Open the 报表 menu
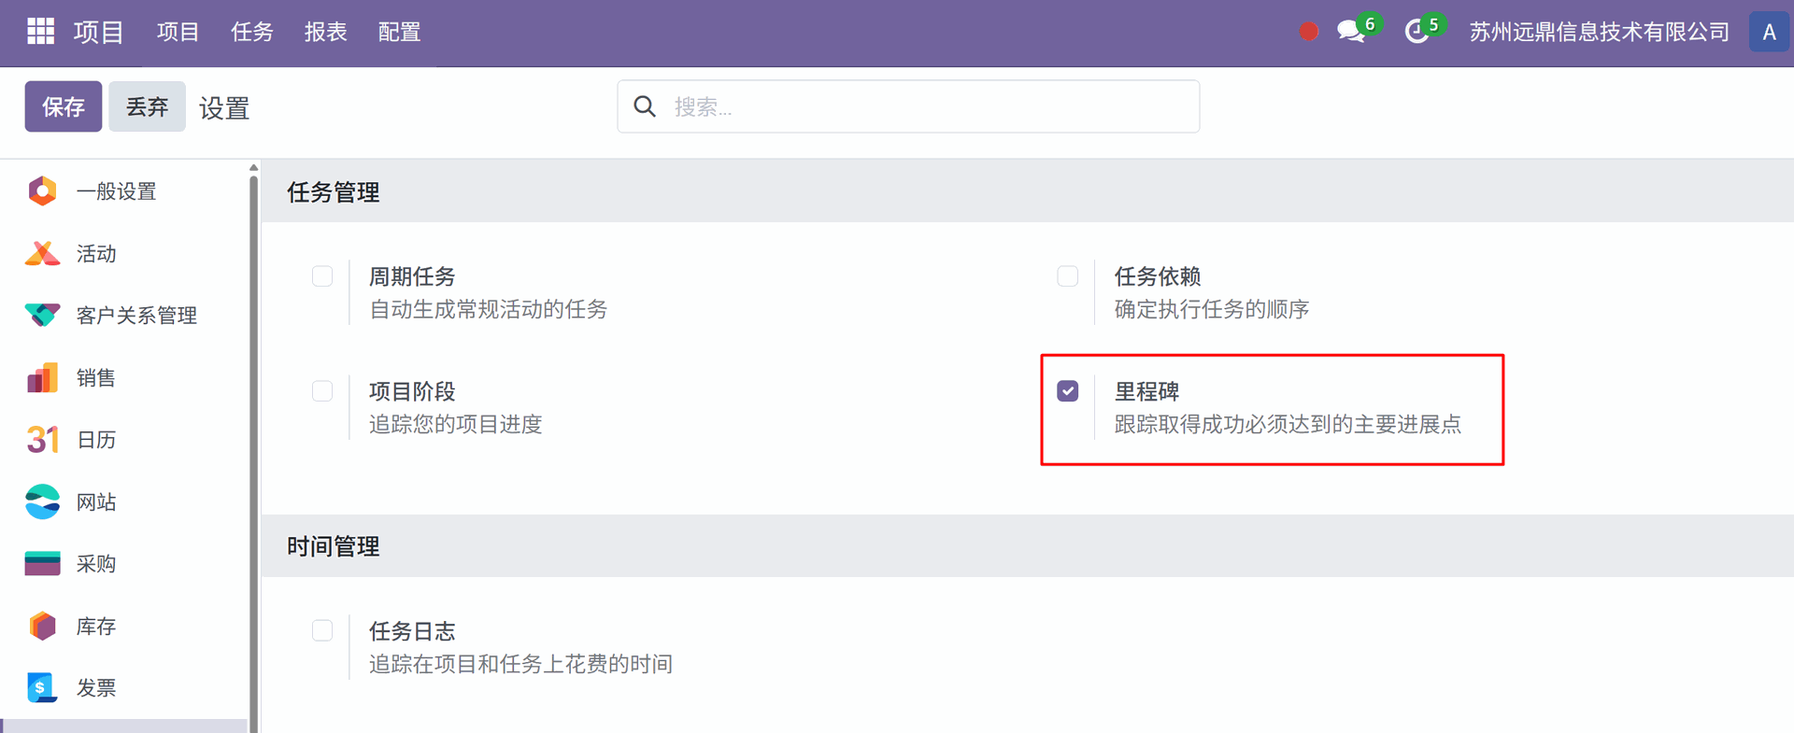Image resolution: width=1794 pixels, height=733 pixels. [325, 32]
